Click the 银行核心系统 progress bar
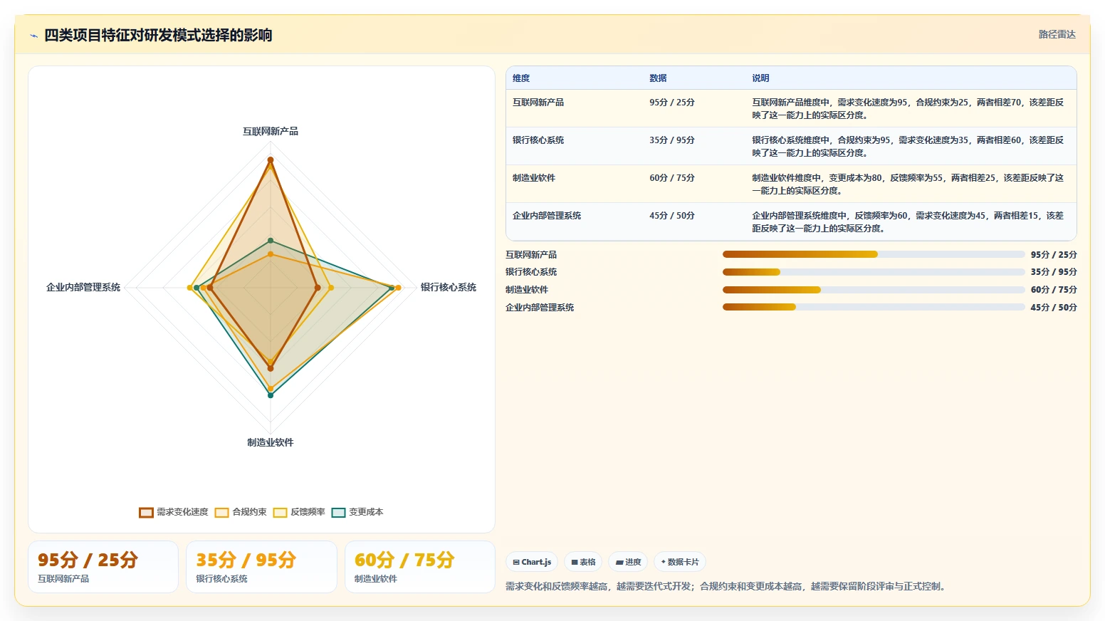The image size is (1105, 621). coord(874,272)
